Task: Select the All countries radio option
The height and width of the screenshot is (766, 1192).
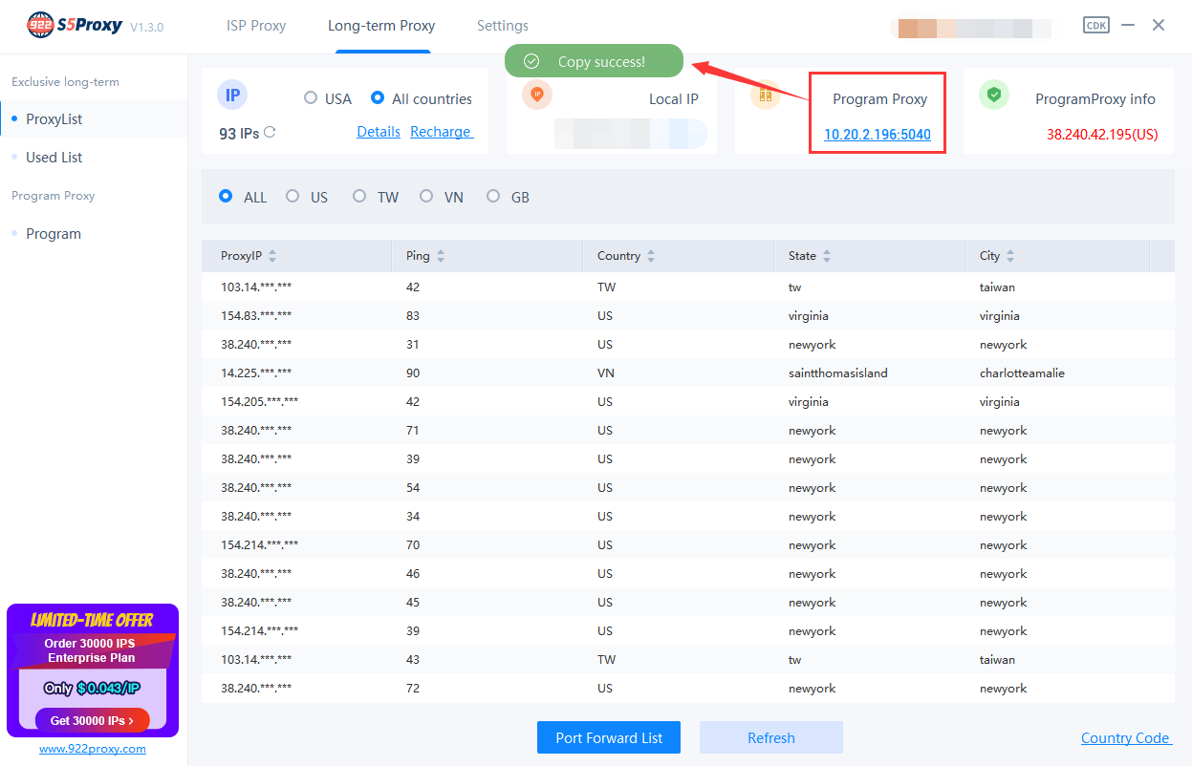Action: [x=378, y=97]
